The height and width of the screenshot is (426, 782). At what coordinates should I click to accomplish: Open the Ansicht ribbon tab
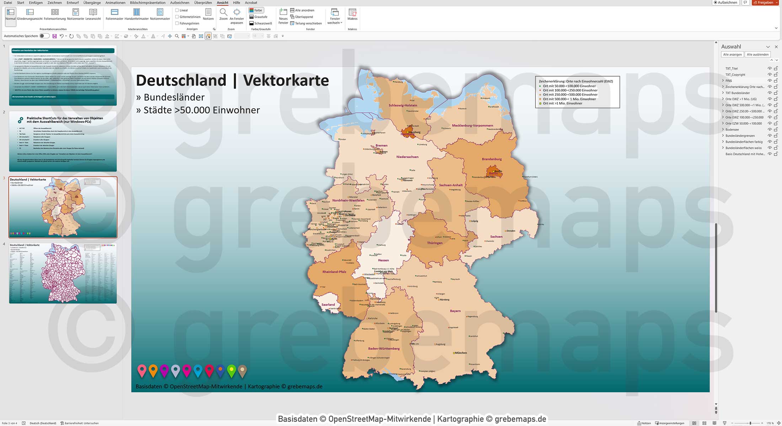(223, 2)
